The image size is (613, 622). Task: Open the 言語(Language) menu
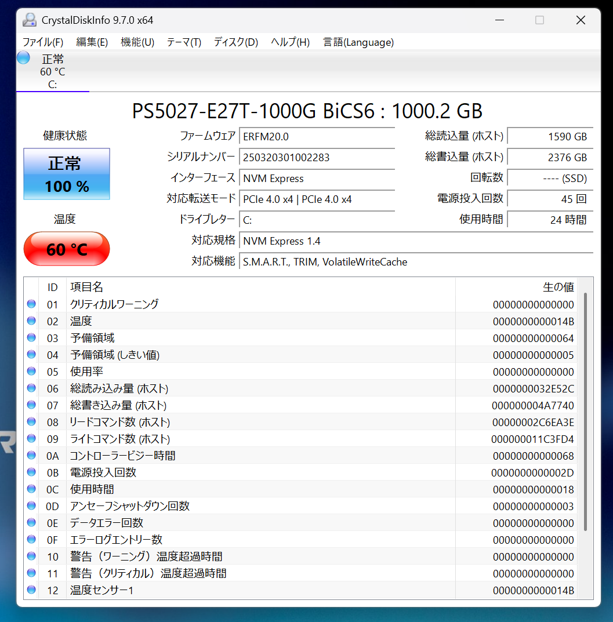(358, 42)
